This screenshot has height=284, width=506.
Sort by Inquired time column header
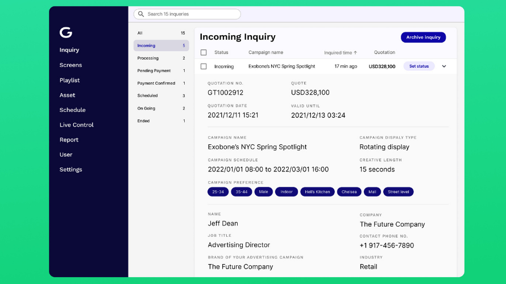338,53
